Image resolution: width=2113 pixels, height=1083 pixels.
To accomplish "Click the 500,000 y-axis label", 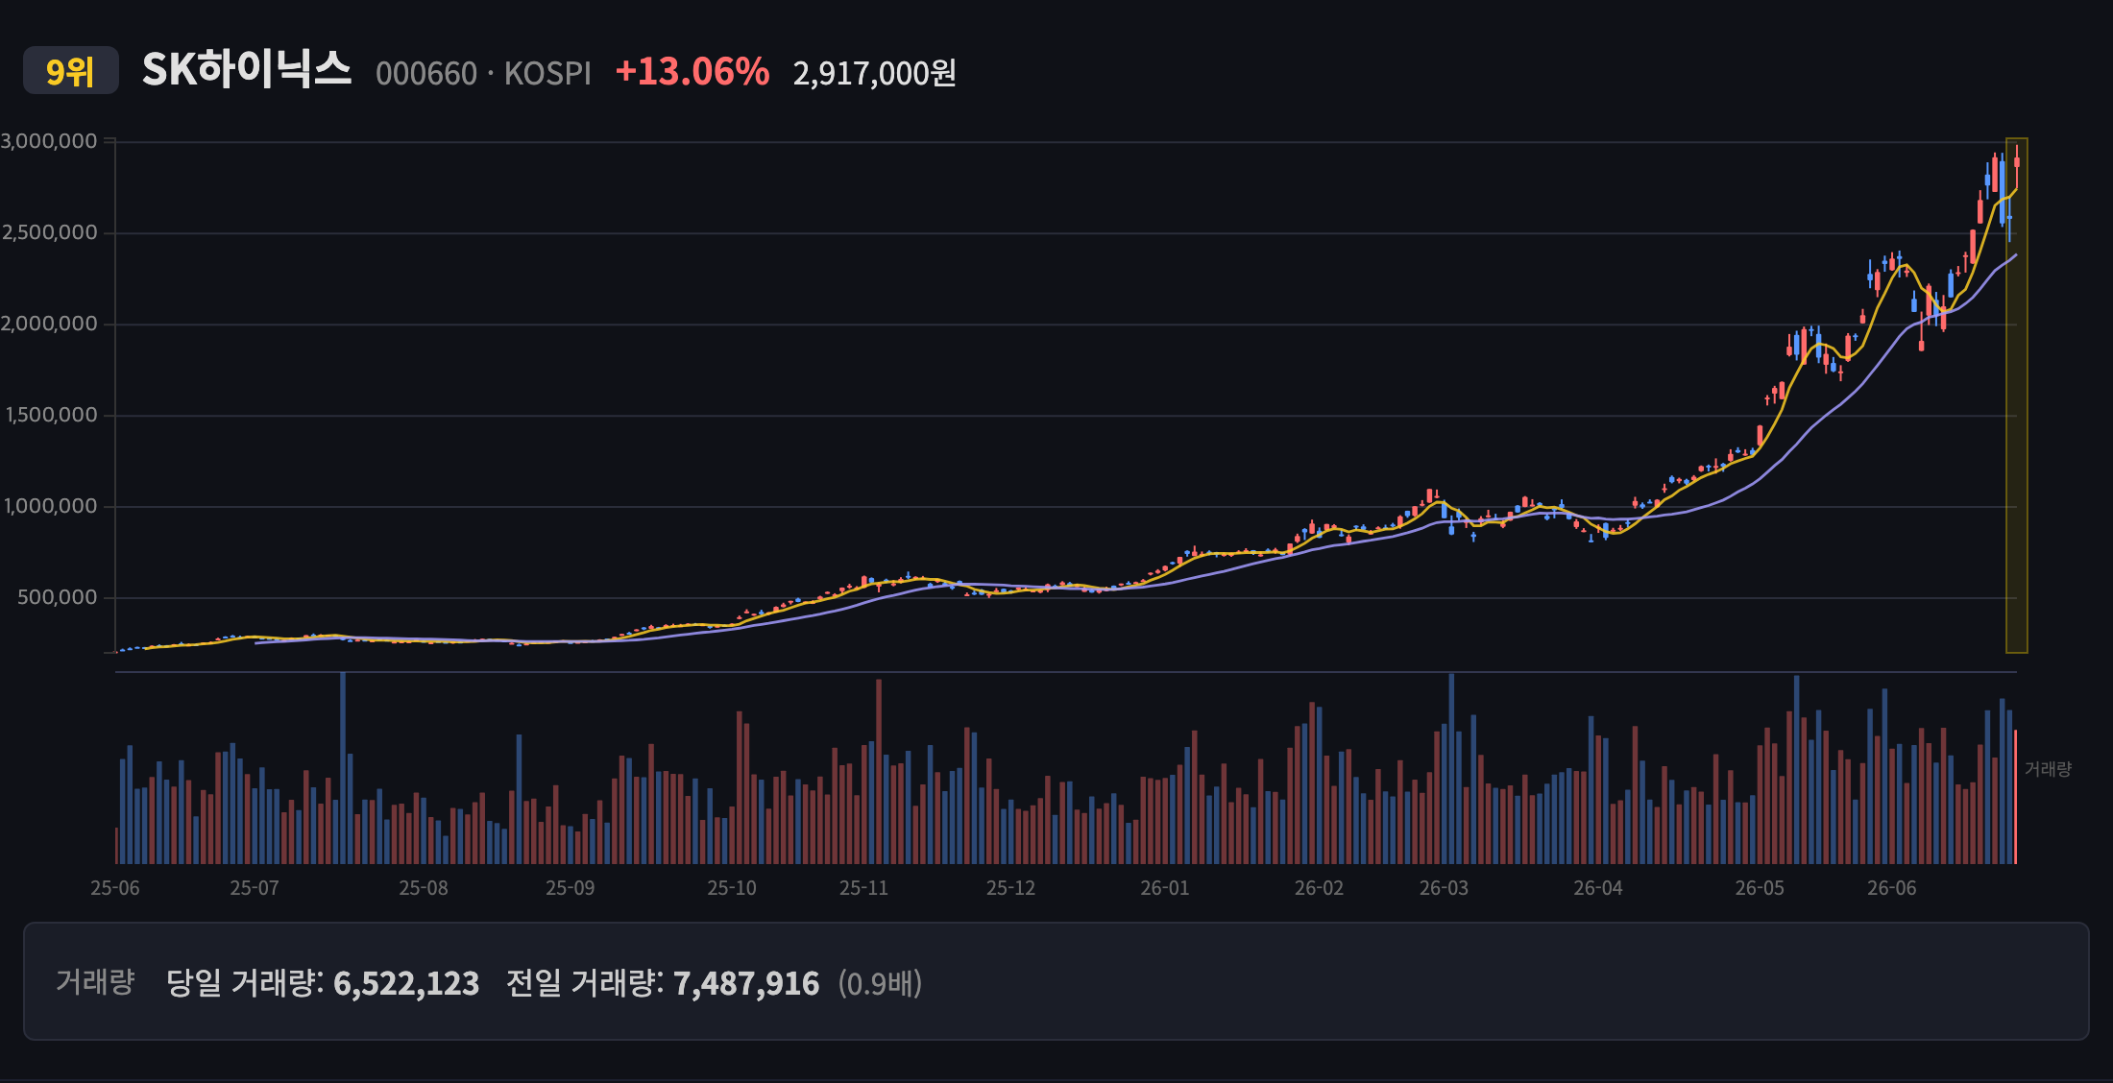I will 58,597.
